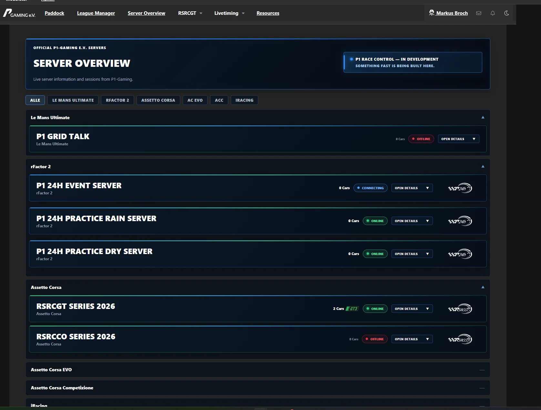Go to the Paddock page
The width and height of the screenshot is (541, 410).
pos(55,13)
